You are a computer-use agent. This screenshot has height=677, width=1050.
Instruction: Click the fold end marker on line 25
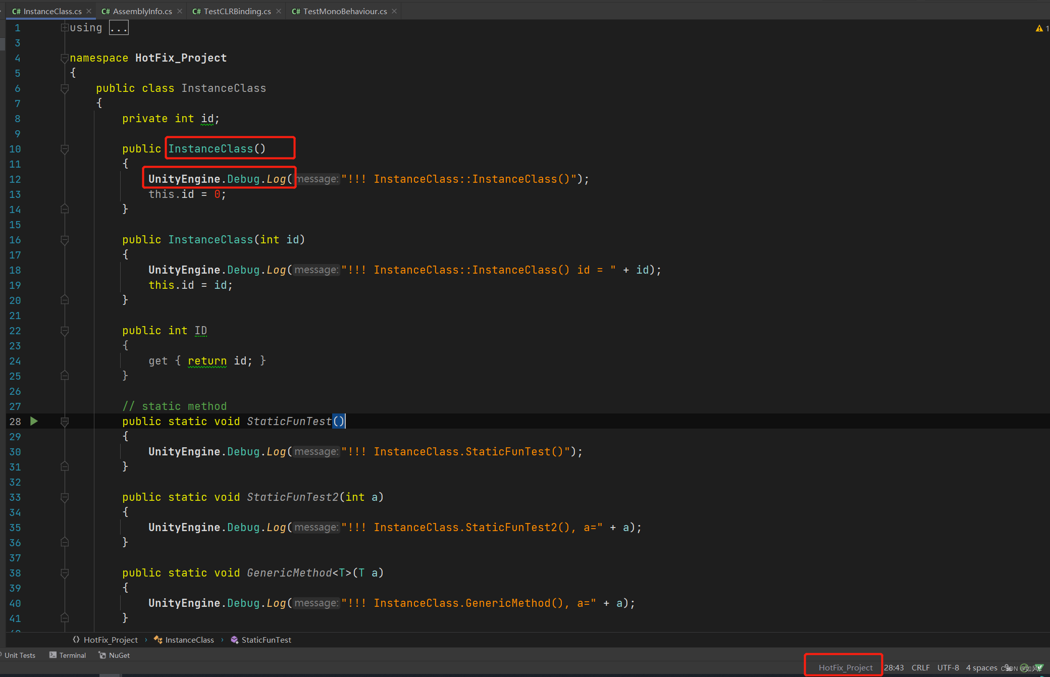click(65, 376)
